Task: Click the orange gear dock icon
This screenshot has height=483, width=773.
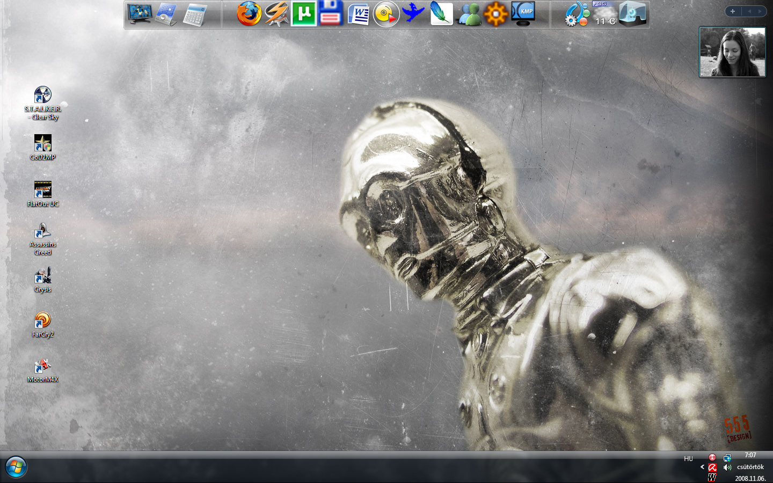Action: click(496, 14)
